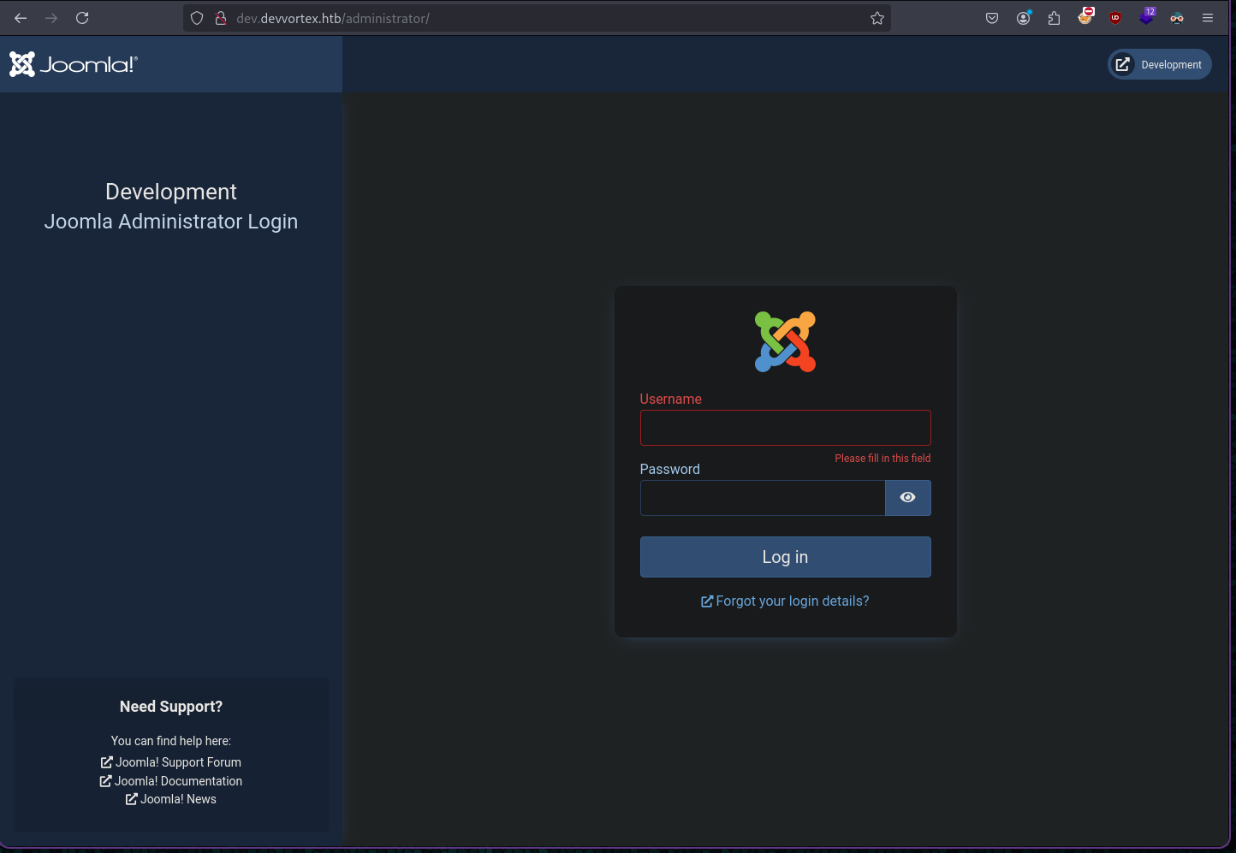Click the 'Joomla Administrator Login' heading

[x=171, y=222]
